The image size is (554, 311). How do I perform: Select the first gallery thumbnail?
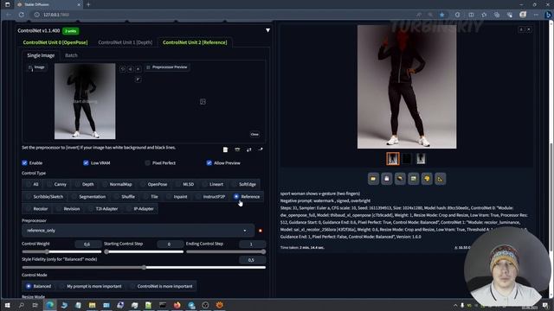[x=392, y=159]
